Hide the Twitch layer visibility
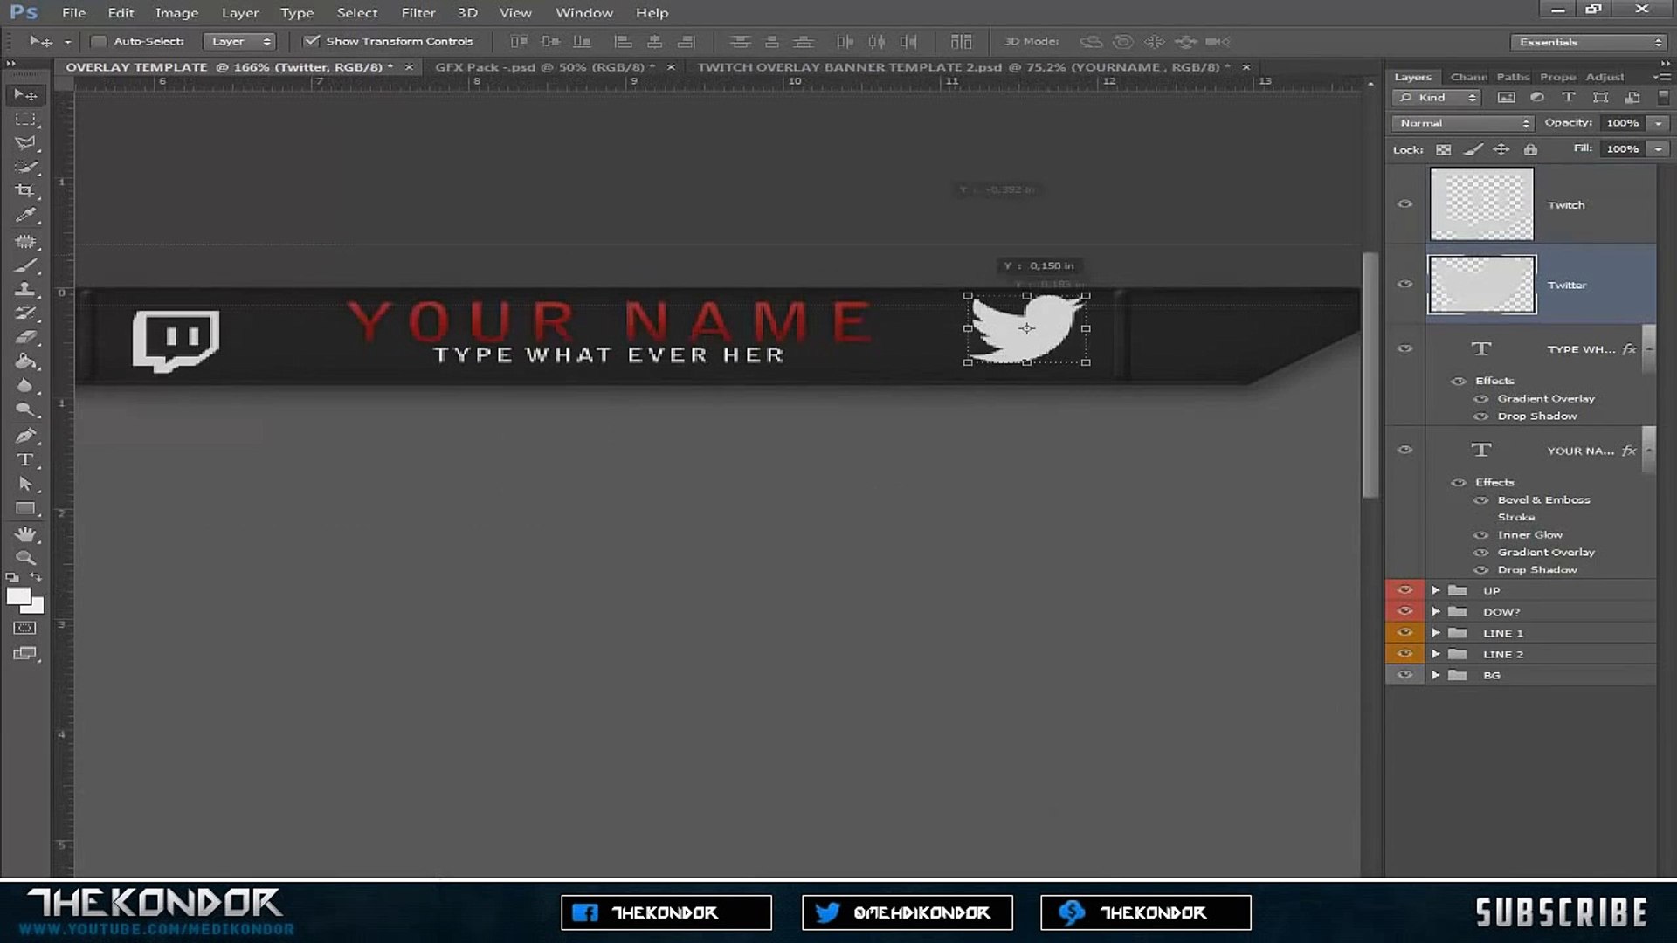The height and width of the screenshot is (943, 1677). click(1404, 204)
